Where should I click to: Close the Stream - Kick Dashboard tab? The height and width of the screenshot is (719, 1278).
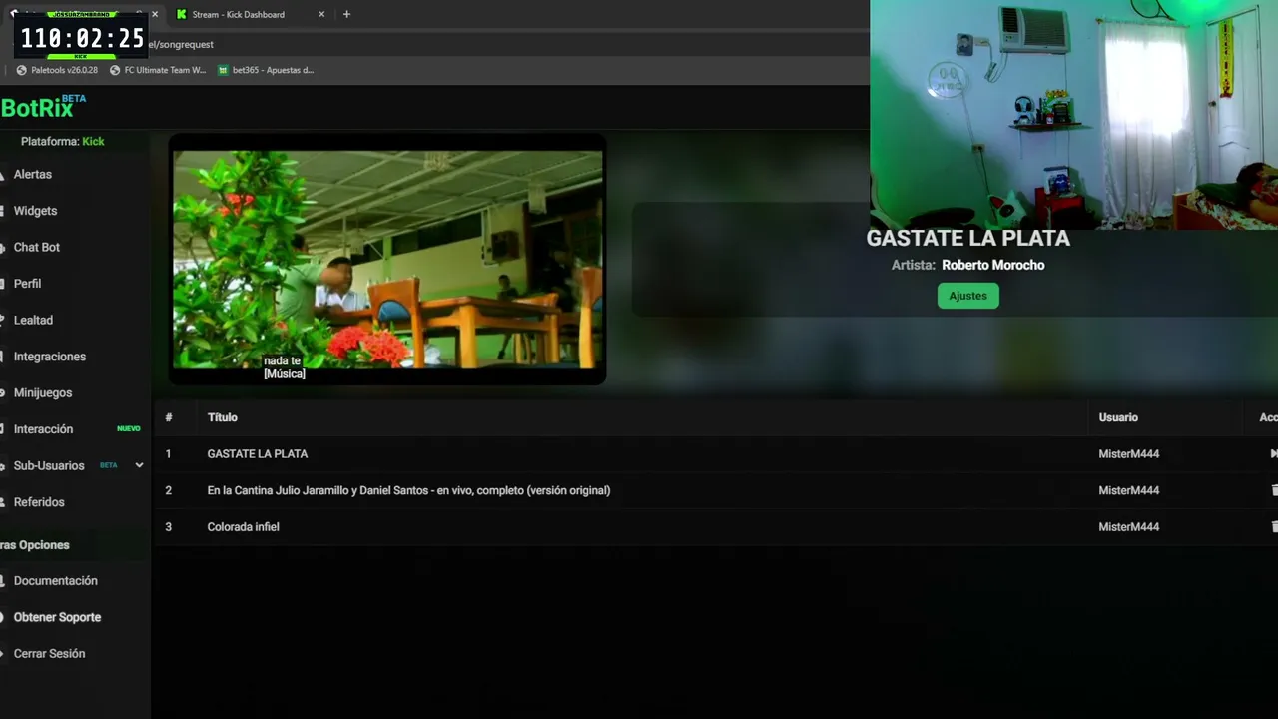pyautogui.click(x=321, y=14)
